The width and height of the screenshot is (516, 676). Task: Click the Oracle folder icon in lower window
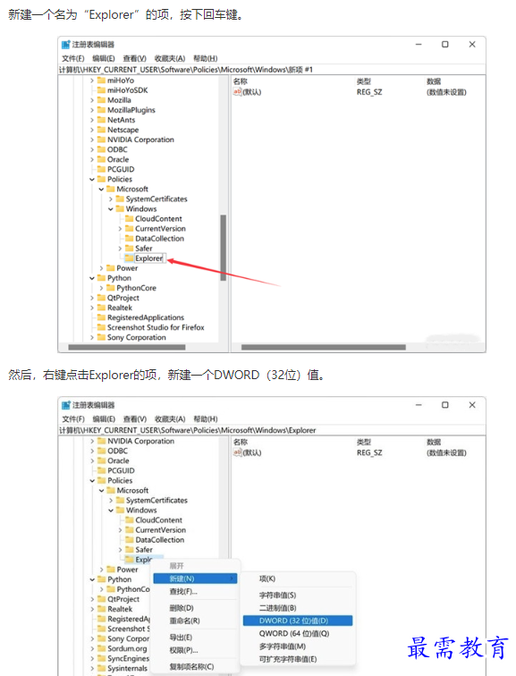click(102, 461)
